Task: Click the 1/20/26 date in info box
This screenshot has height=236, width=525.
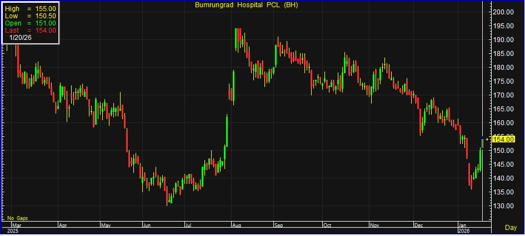Action: coord(21,37)
